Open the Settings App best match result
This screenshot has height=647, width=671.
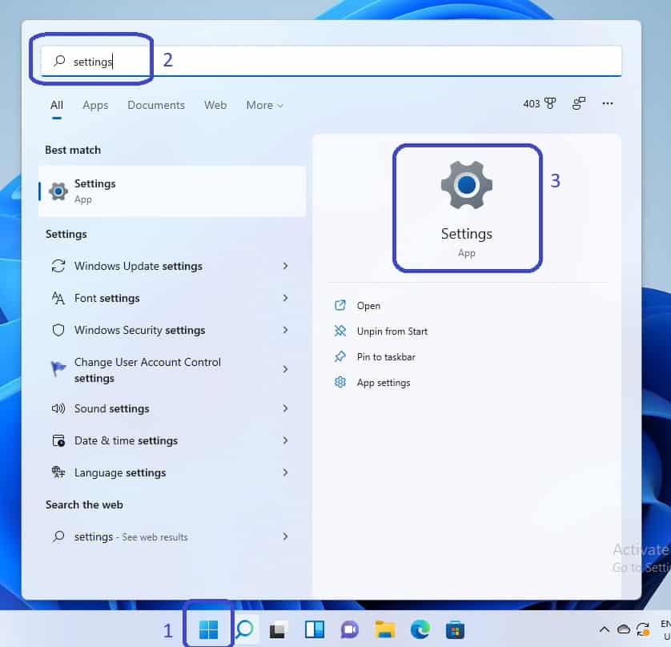click(172, 191)
